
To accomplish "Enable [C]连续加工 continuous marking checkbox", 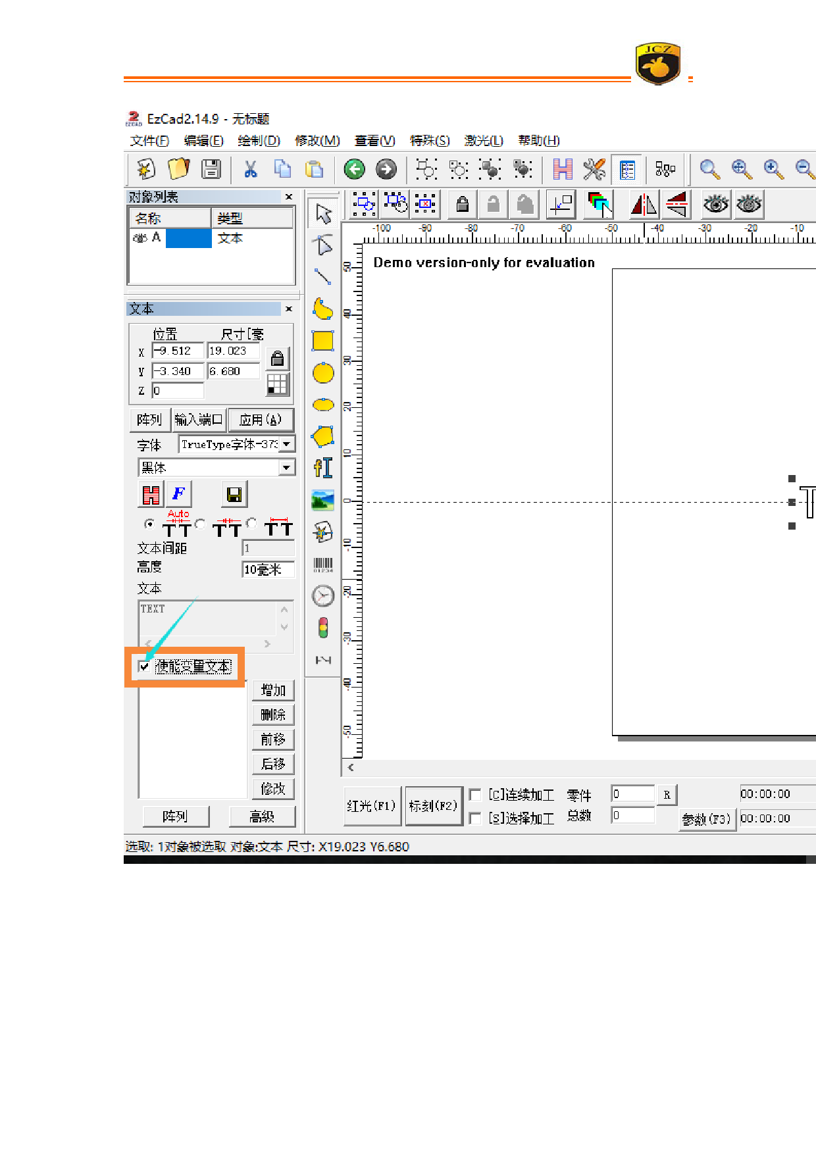I will 474,795.
